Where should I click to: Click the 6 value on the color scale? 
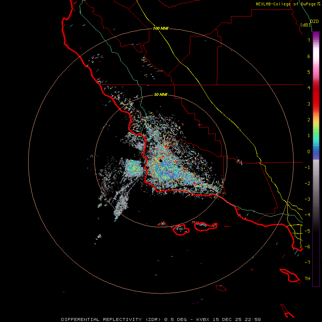click(x=309, y=56)
